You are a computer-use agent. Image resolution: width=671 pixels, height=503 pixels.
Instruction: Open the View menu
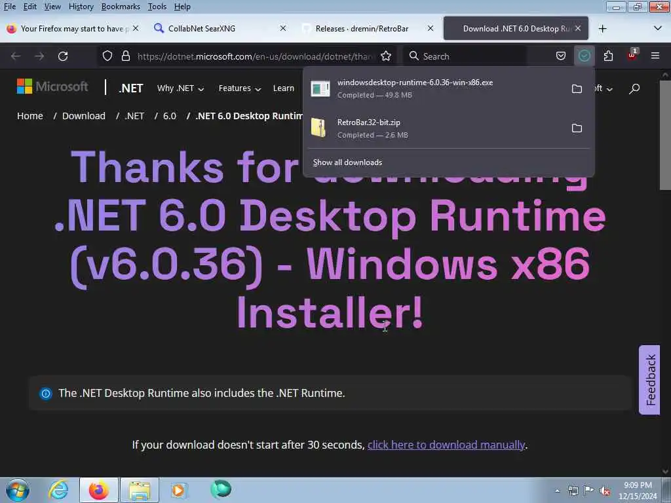click(x=52, y=7)
